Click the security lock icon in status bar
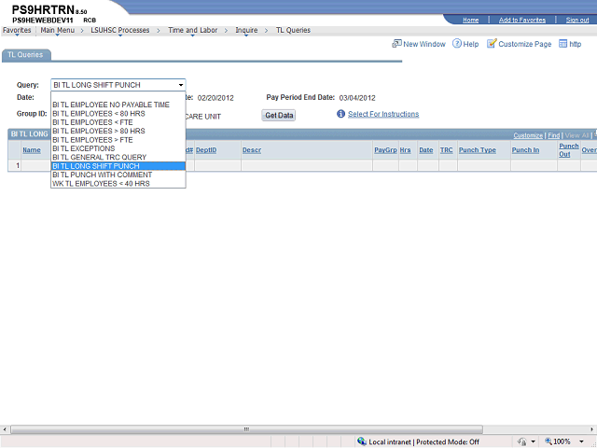597x448 pixels. (x=522, y=441)
